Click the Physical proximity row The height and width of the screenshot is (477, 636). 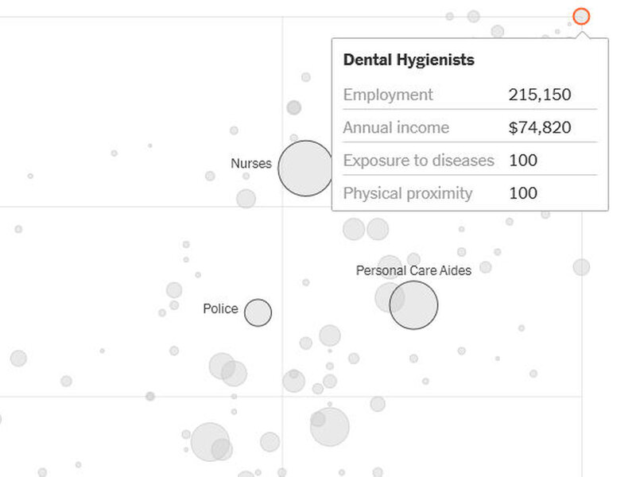click(470, 192)
